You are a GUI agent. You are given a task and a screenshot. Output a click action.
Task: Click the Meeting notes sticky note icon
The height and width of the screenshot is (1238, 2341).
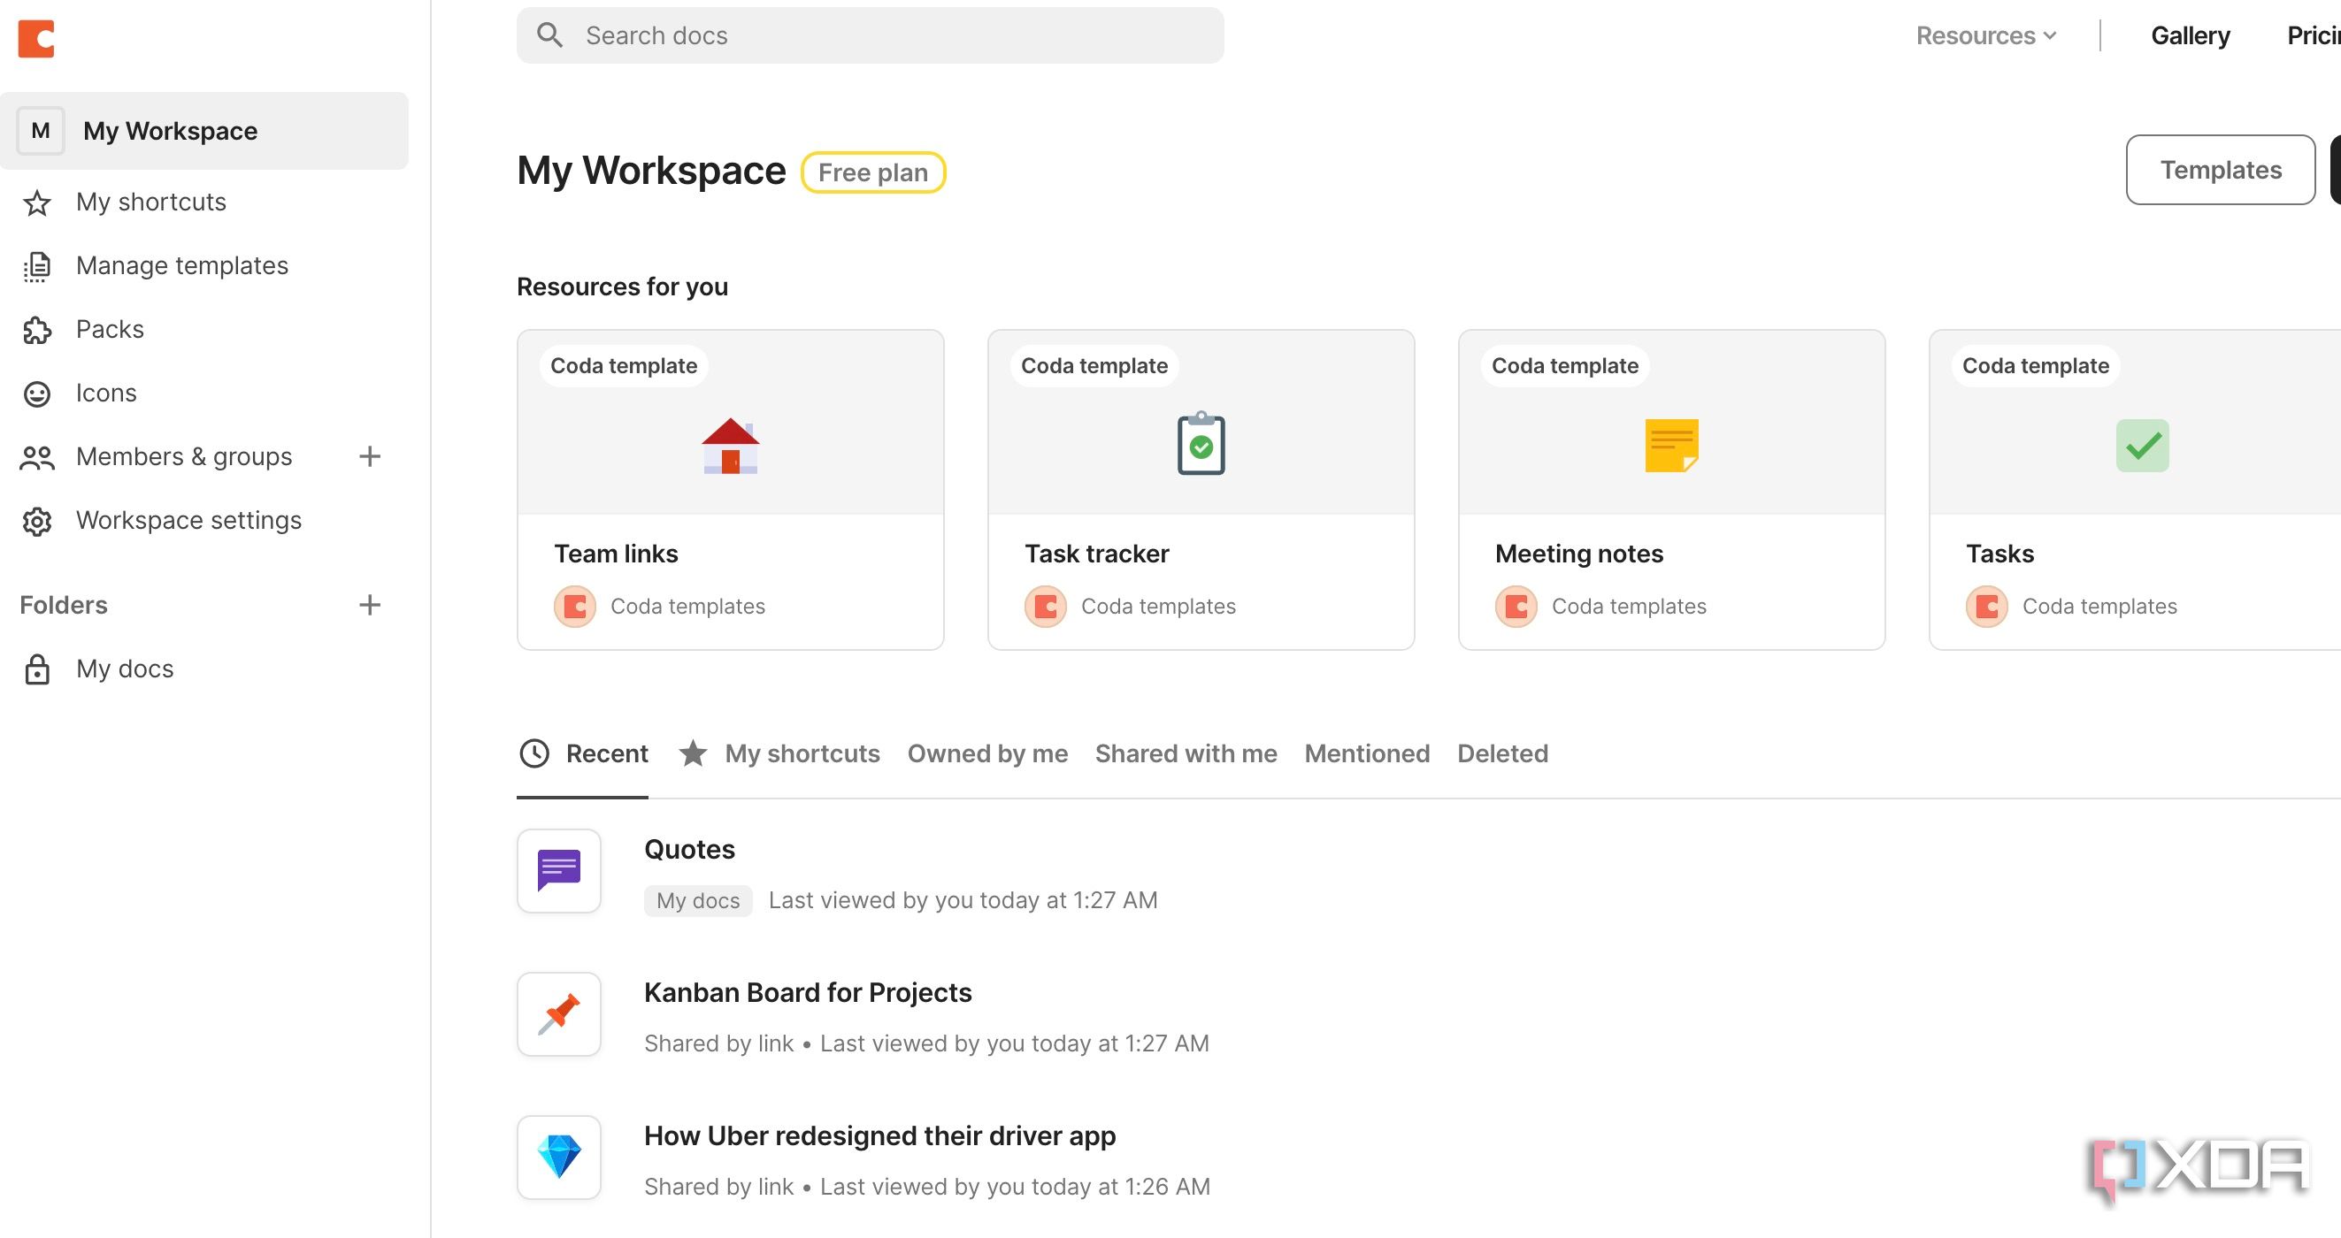coord(1672,445)
